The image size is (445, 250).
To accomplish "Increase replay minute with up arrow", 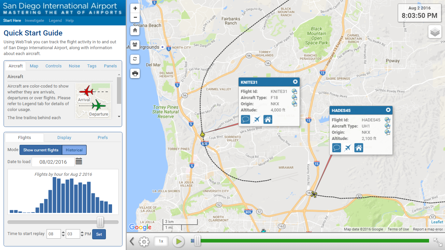I will pyautogui.click(x=81, y=232).
